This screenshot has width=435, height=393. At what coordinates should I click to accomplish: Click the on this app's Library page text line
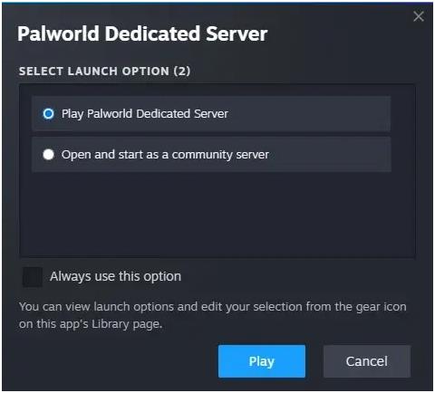point(91,324)
